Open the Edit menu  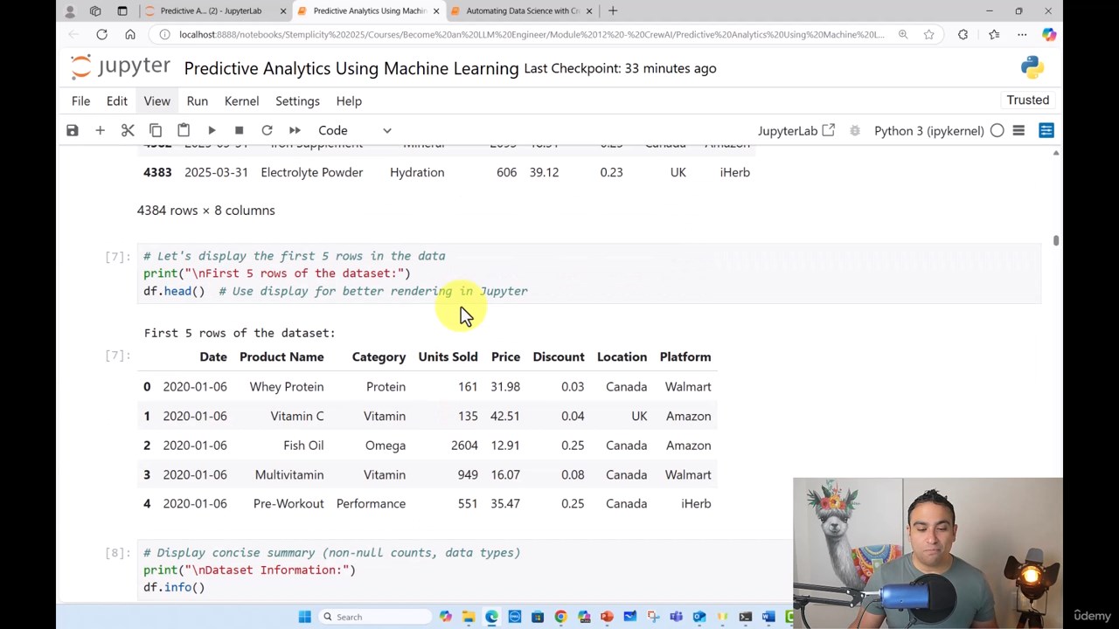[117, 100]
